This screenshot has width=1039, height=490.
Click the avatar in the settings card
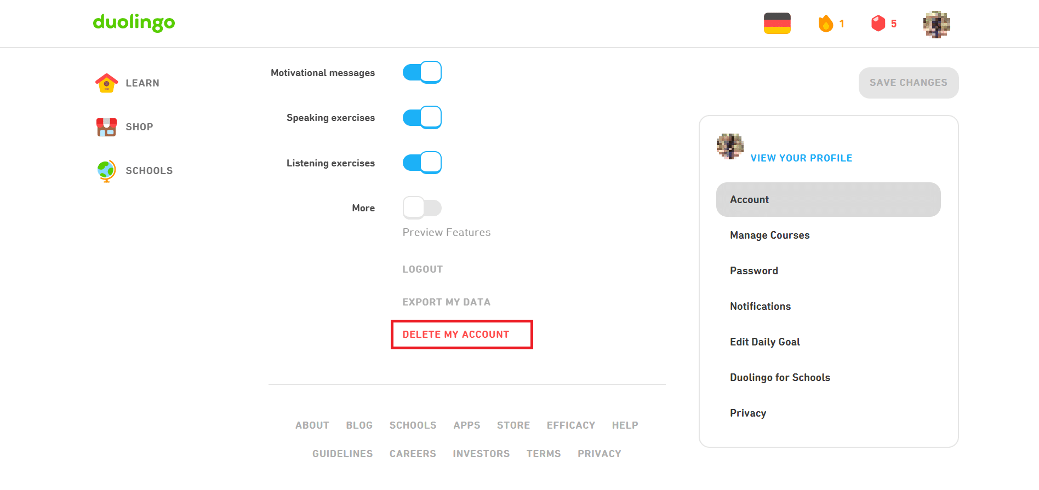coord(730,146)
